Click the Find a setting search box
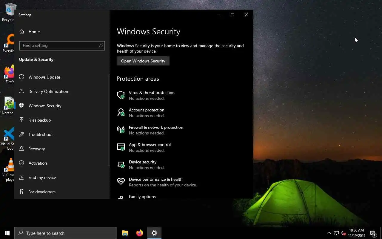The width and height of the screenshot is (382, 239). point(62,46)
